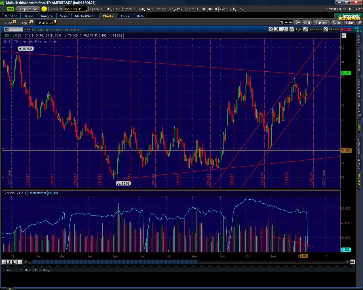The width and height of the screenshot is (363, 290).
Task: Click the Style chart icon
Action: (292, 29)
